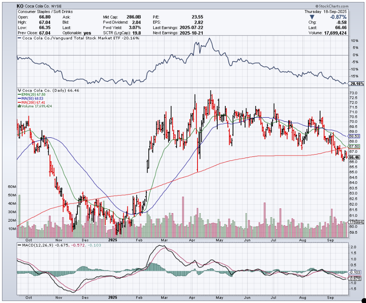Click the Low price value 66.35
Screen dimensions: 366x303
pyautogui.click(x=45, y=28)
